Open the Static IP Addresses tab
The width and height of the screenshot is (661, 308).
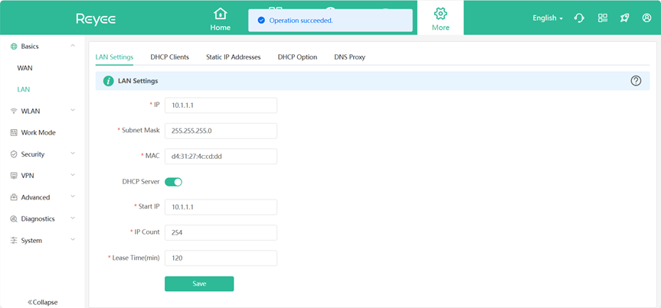pos(233,57)
